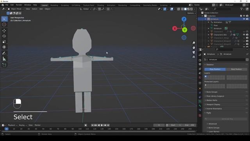Open the Global orientation dropdown
250x141 pixels.
coord(86,9)
